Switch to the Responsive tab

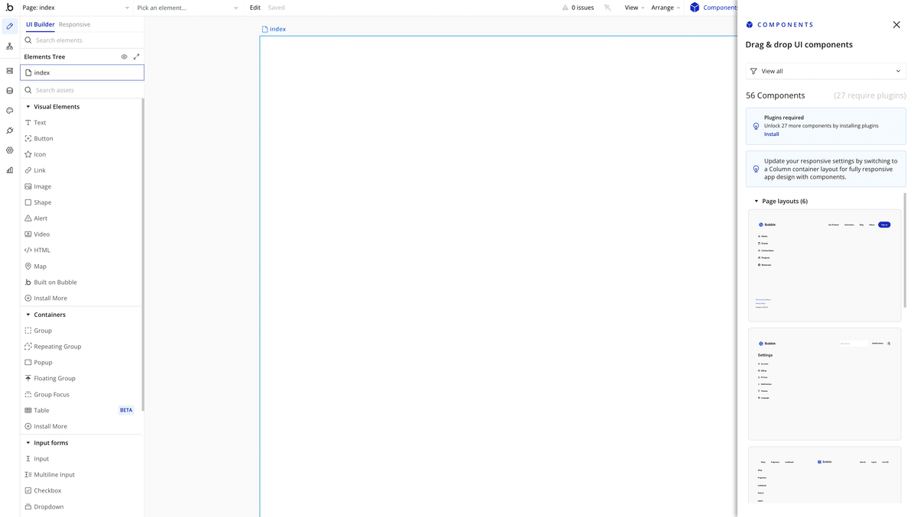coord(74,24)
